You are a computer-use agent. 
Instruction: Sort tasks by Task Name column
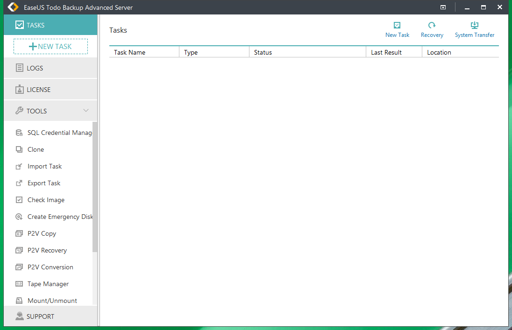point(129,52)
